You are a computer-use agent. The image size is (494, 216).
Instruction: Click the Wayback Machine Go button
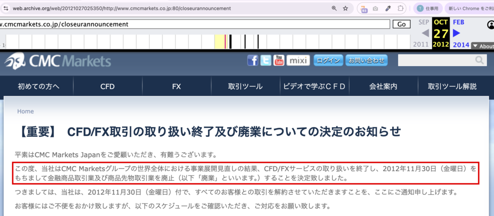coord(401,24)
